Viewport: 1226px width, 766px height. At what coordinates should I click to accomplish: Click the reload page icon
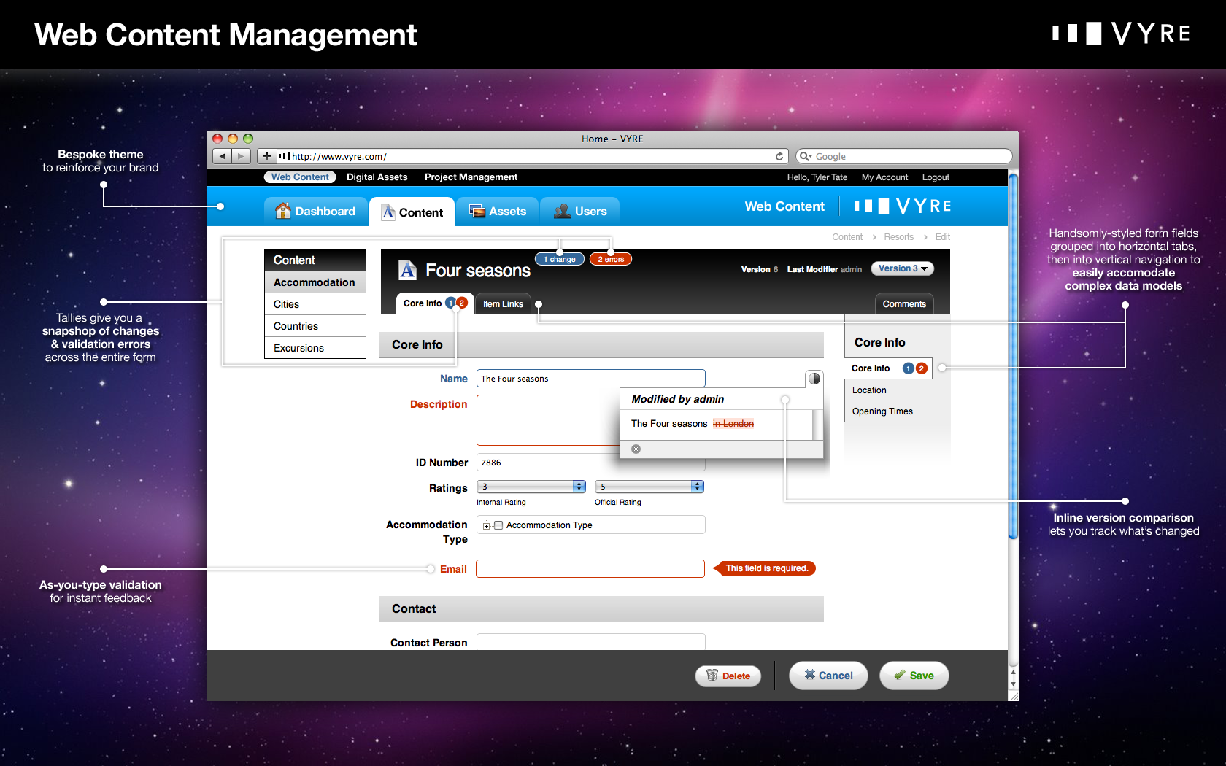click(x=779, y=156)
